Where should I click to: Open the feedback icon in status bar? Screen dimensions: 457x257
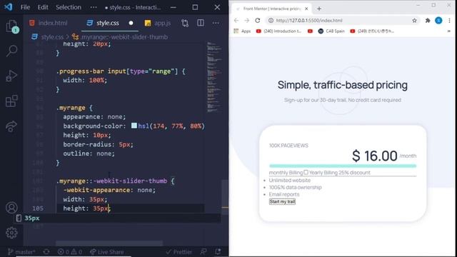pos(204,252)
